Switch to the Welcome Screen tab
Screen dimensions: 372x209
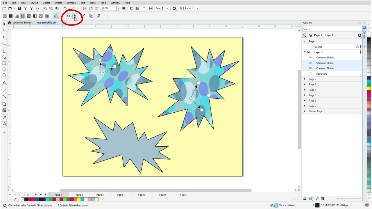click(x=22, y=23)
